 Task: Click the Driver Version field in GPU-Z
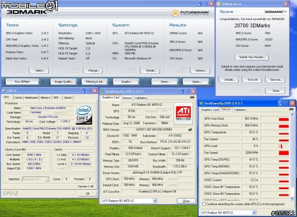pyautogui.click(x=157, y=173)
